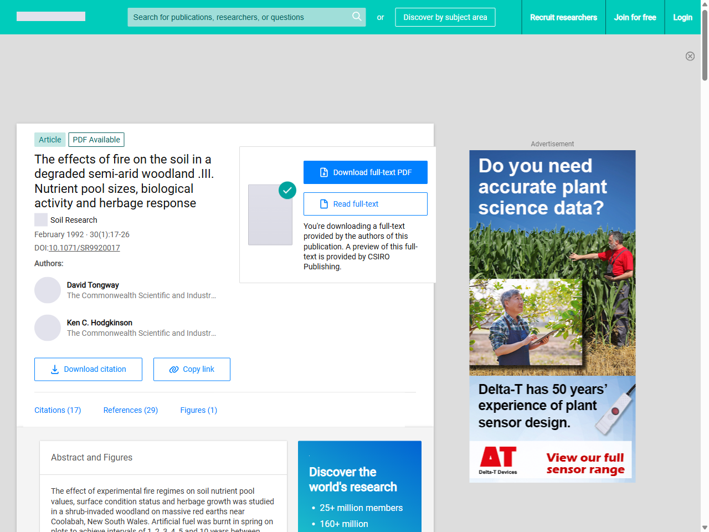Click the Delta-T plant science advertisement

click(x=552, y=316)
